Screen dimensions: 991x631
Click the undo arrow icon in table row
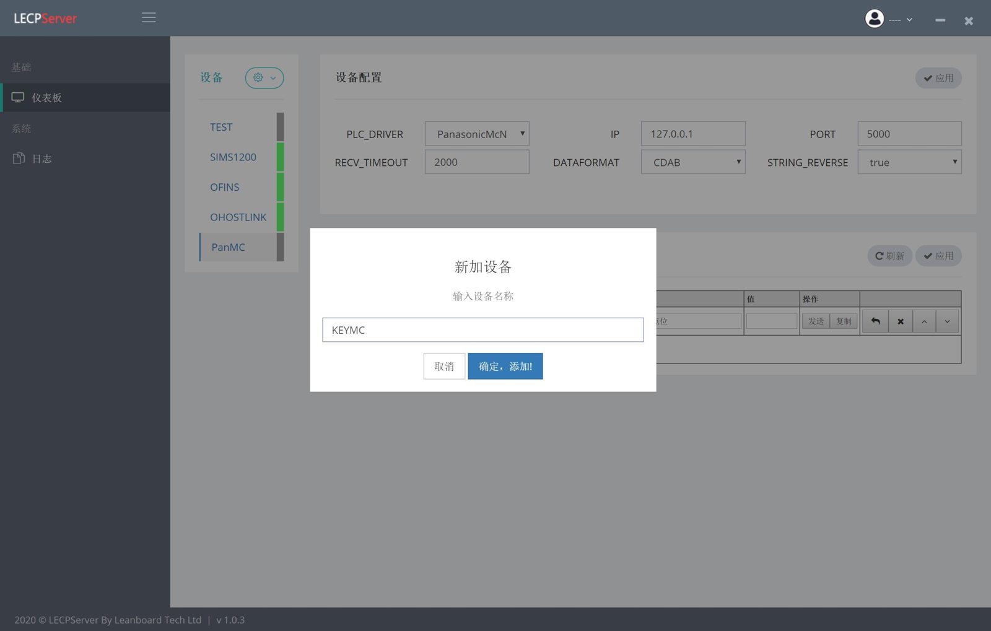coord(875,321)
